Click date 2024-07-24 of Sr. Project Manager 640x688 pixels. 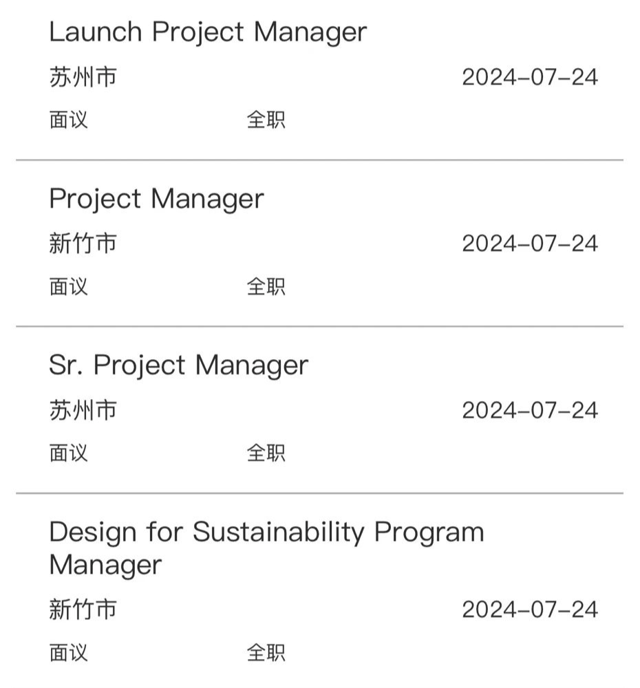tap(530, 410)
